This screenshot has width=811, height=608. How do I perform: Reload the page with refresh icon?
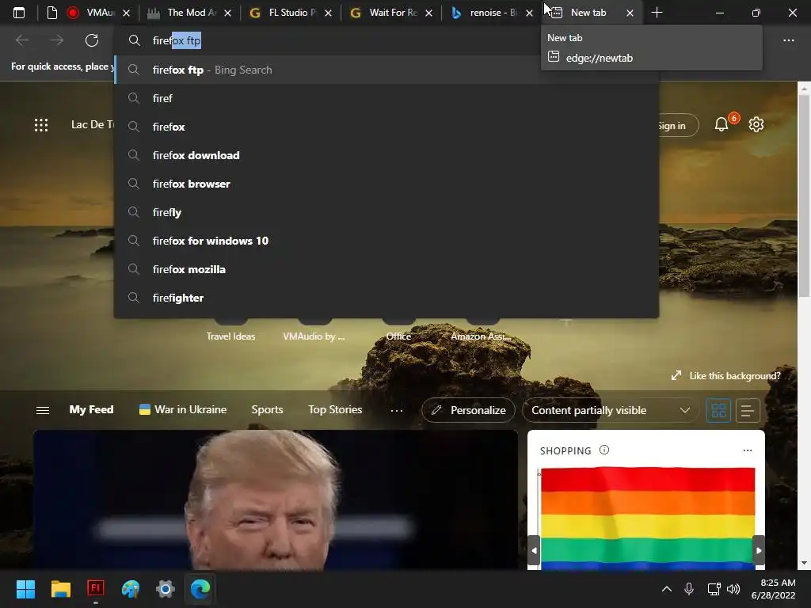point(92,40)
